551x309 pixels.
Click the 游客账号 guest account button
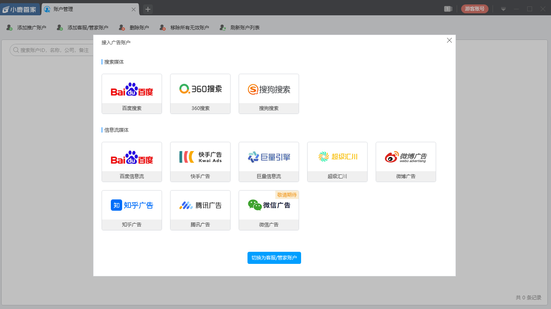point(475,9)
